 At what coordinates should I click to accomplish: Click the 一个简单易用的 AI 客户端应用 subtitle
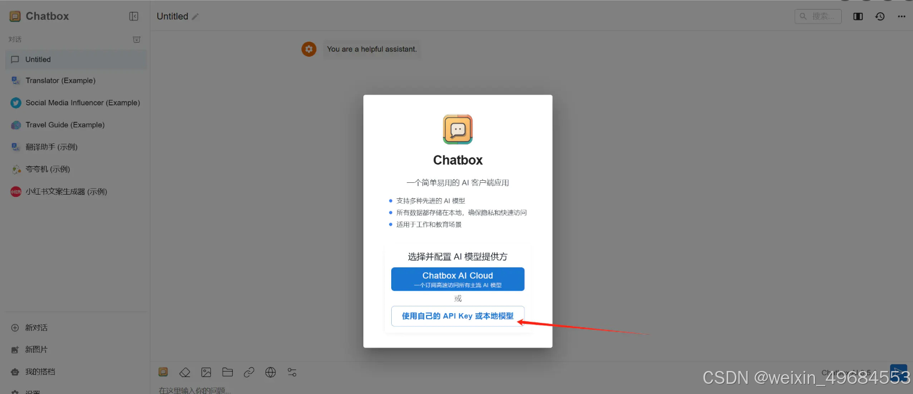[x=458, y=183]
